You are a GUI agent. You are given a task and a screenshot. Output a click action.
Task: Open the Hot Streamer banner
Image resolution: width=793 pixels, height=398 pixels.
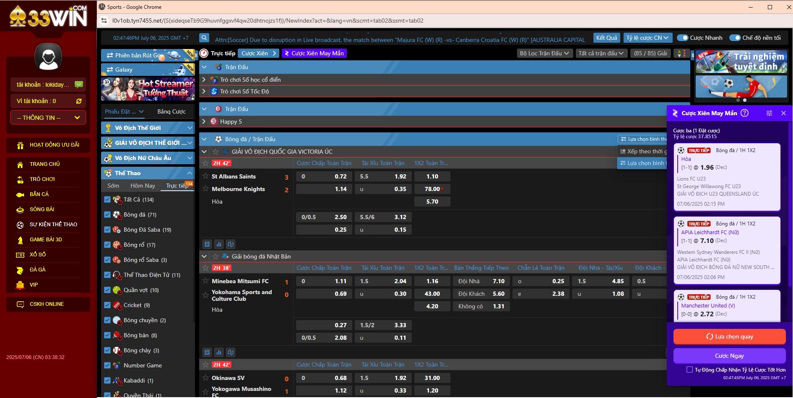pos(148,89)
